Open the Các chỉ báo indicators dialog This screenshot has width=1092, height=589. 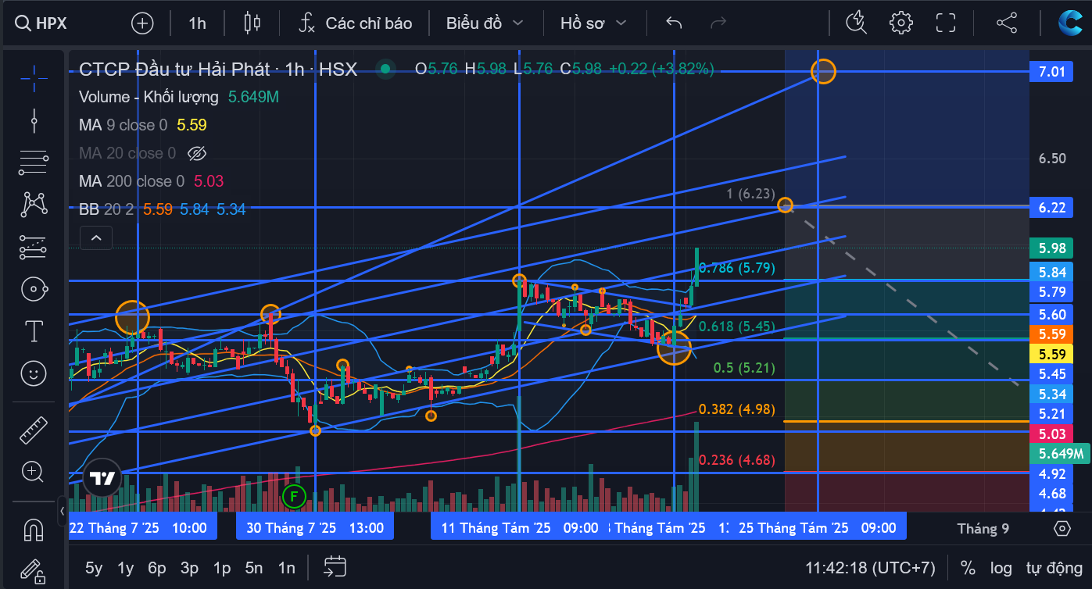point(356,23)
